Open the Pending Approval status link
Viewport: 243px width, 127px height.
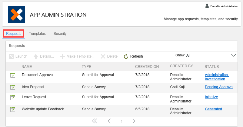pyautogui.click(x=219, y=87)
